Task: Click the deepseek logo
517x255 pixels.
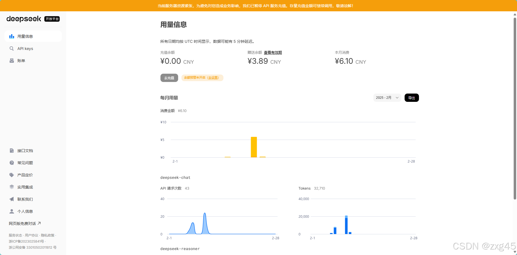Action: (x=24, y=19)
